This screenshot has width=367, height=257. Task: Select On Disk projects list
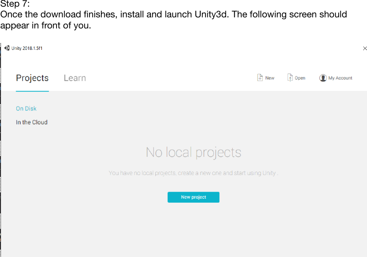26,109
